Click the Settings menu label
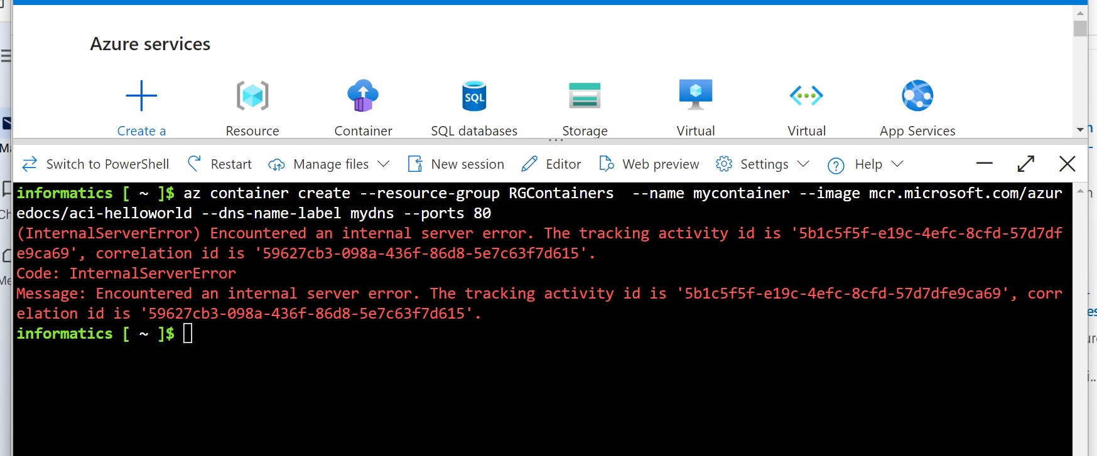1097x456 pixels. pos(764,164)
